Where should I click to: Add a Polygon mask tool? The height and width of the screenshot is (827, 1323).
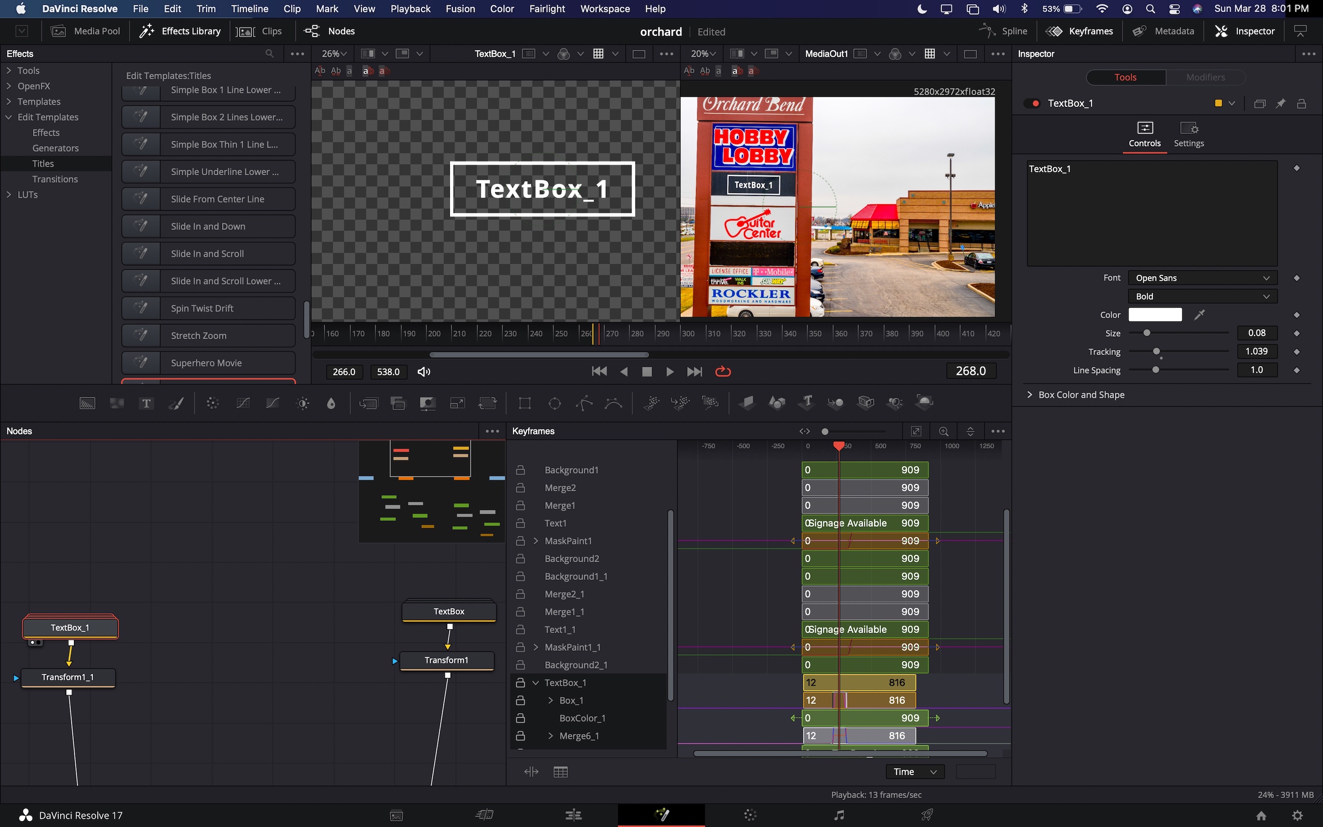point(584,403)
